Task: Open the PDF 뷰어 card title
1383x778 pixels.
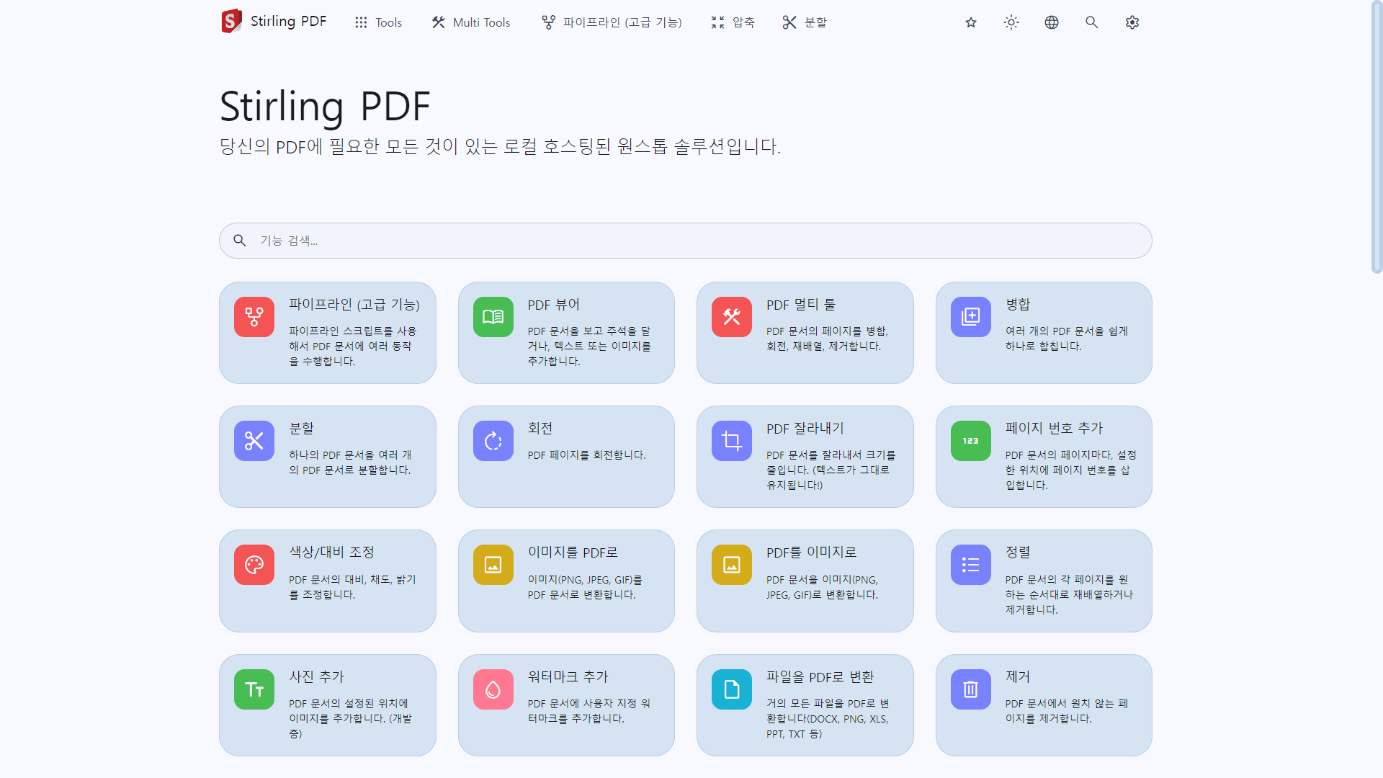Action: (554, 305)
